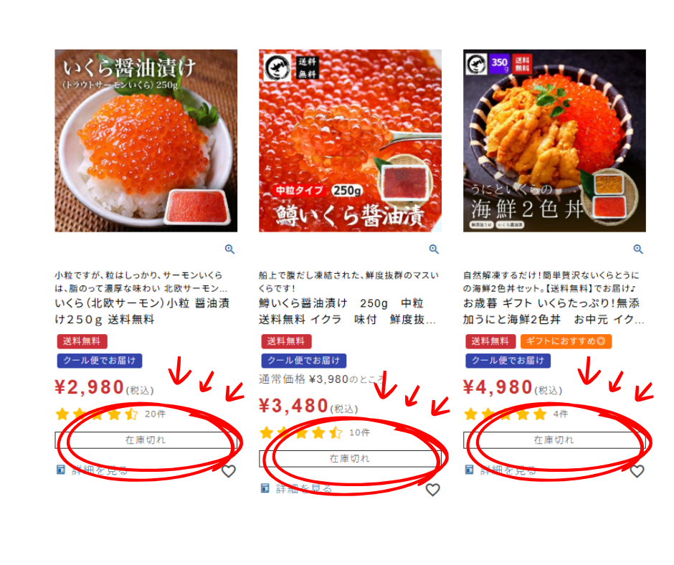Favorite the ¥3,480 trout ikura heart icon
This screenshot has width=674, height=565.
432,489
